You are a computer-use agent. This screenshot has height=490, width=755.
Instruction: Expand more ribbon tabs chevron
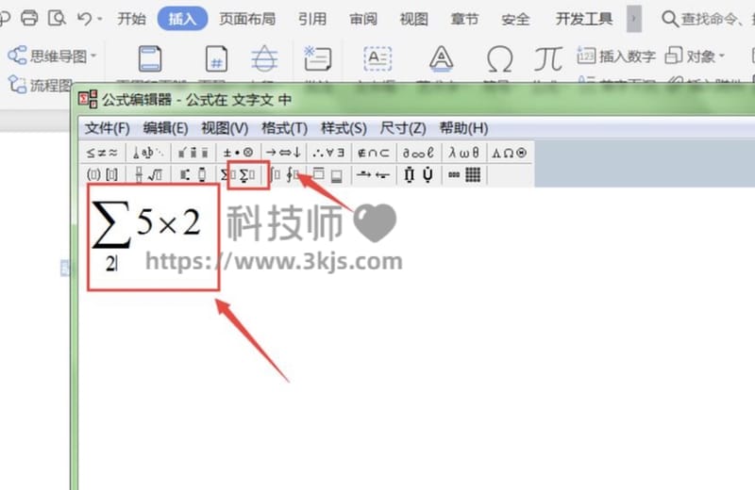(633, 19)
